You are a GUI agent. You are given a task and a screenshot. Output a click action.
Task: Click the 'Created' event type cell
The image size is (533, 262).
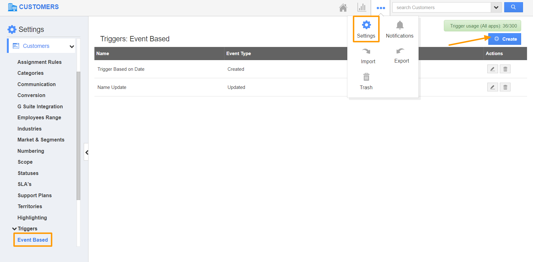(236, 69)
